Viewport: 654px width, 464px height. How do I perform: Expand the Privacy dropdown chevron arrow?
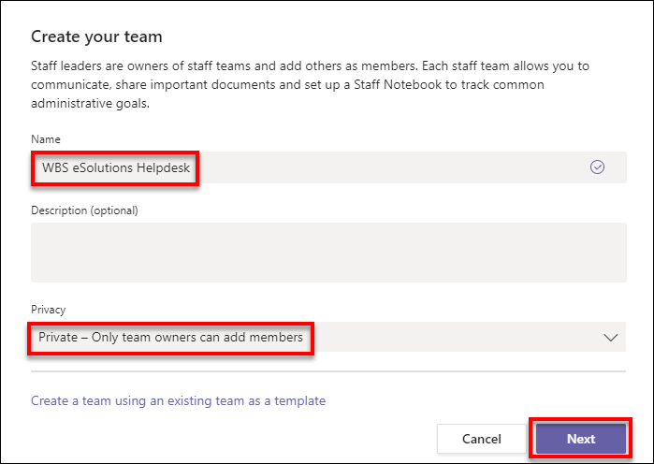(611, 337)
